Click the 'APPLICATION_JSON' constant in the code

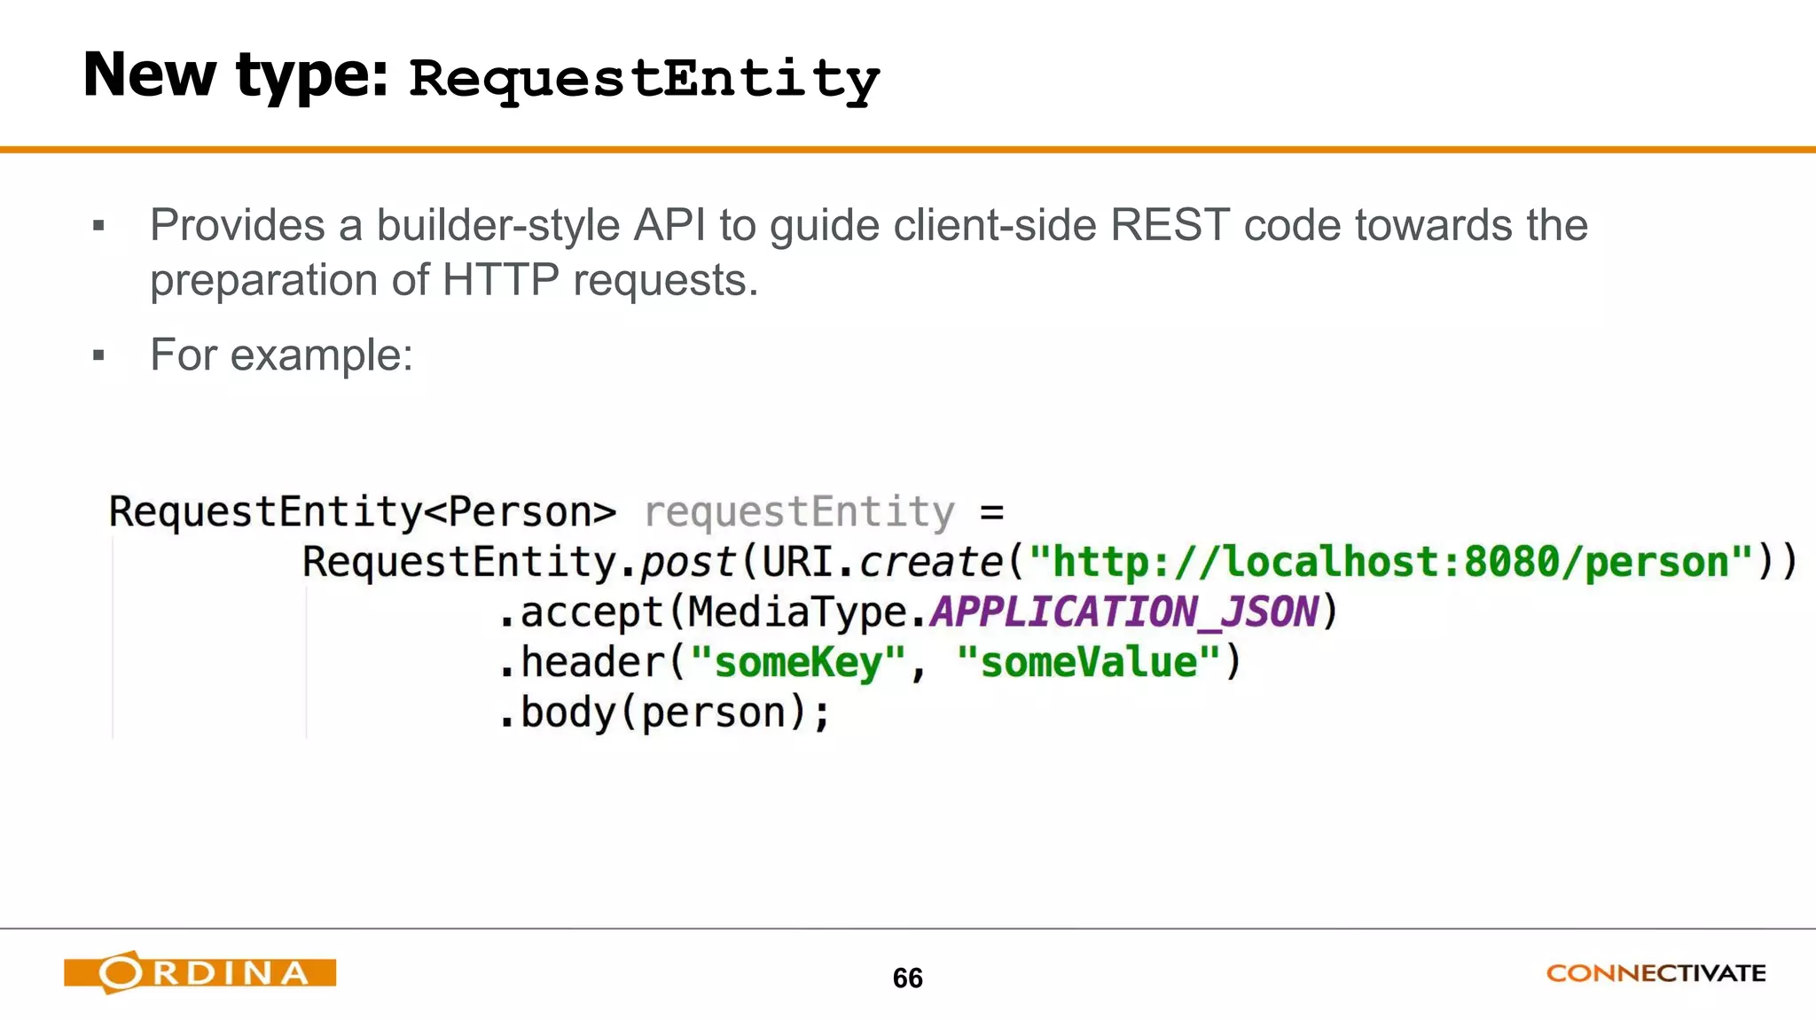(x=1123, y=612)
